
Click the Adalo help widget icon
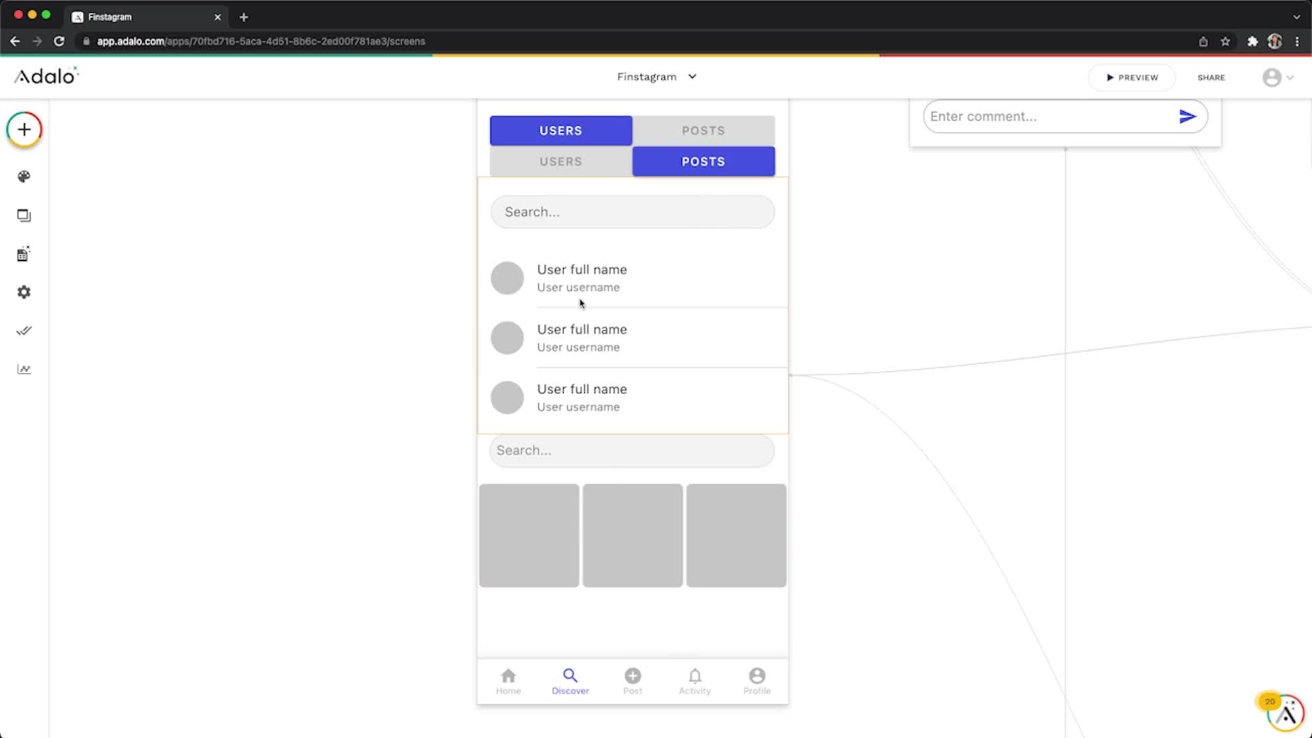tap(1285, 713)
